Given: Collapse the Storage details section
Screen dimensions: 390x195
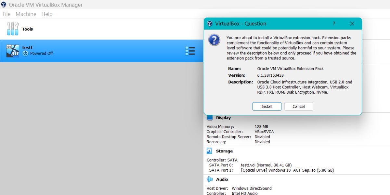Looking at the screenshot, I should 224,151.
